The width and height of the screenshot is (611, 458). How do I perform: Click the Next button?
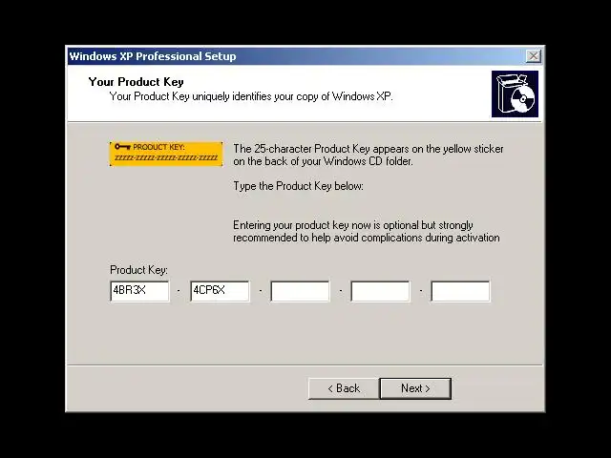[415, 388]
